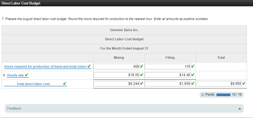253x118 pixels.
Task: Select the Mixing hours field showing 458
Action: (117, 67)
